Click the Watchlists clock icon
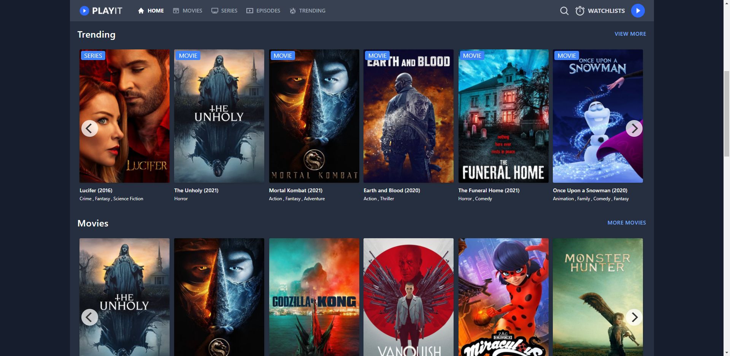This screenshot has height=356, width=730. tap(580, 11)
